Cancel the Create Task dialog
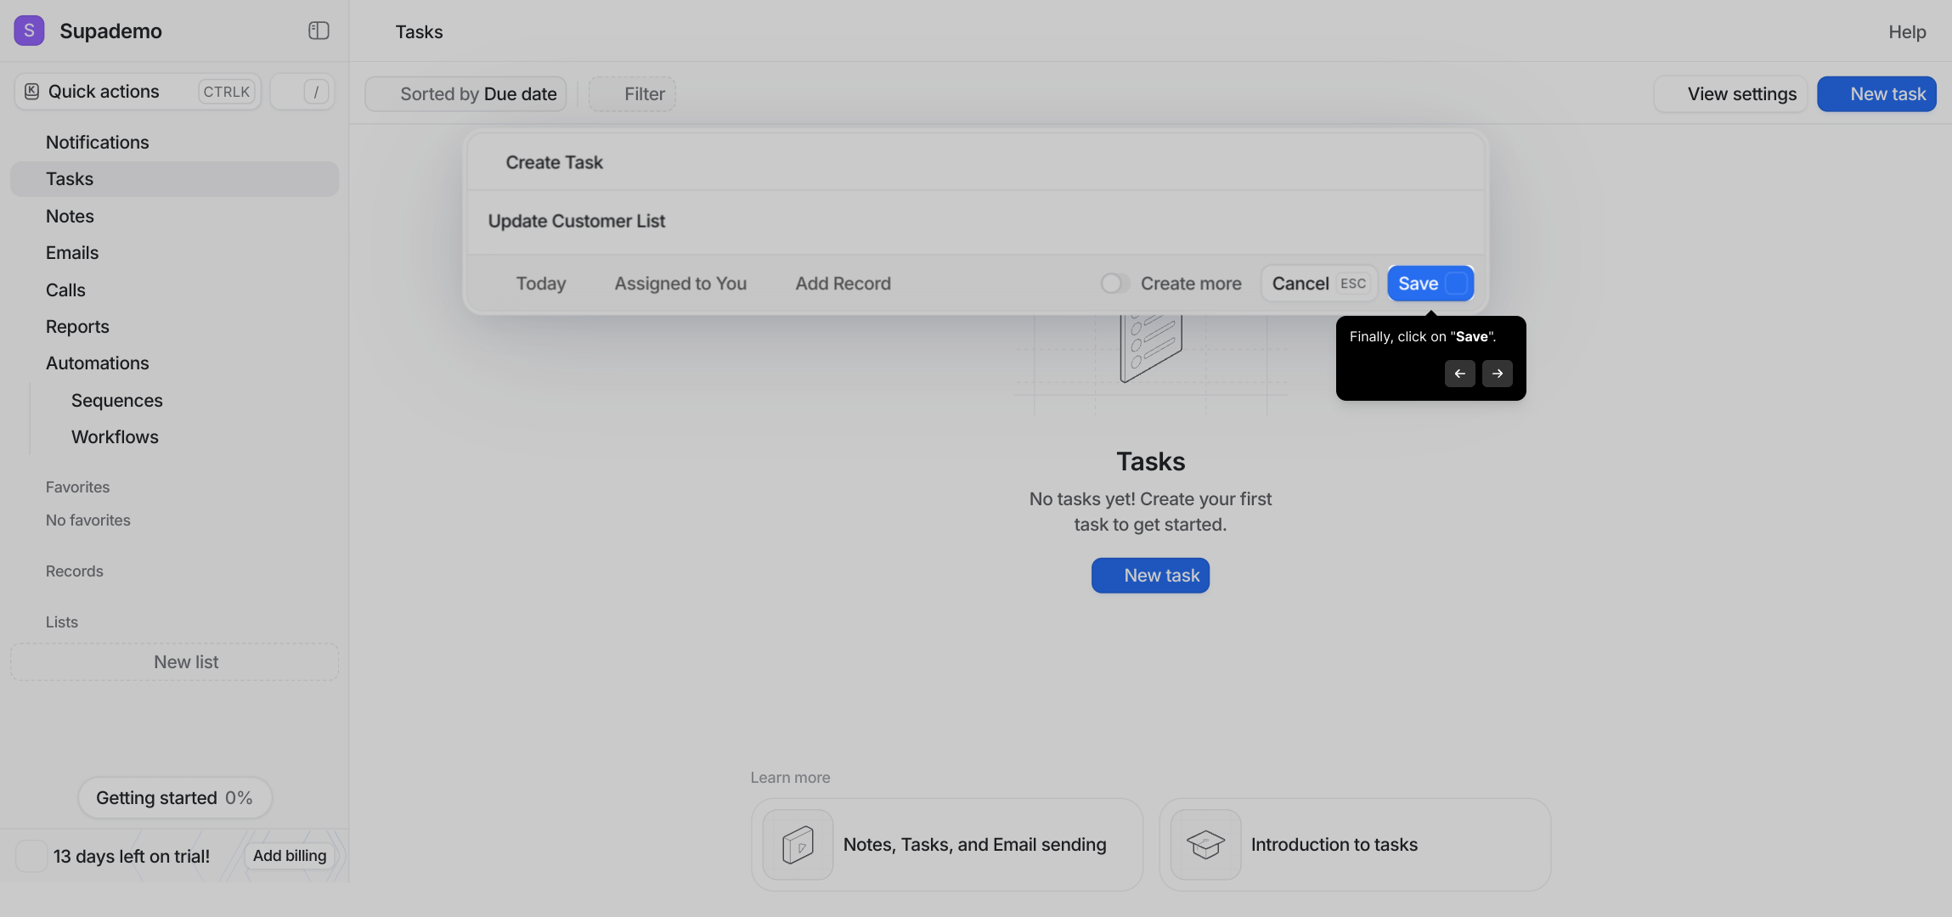Viewport: 1952px width, 917px height. tap(1318, 284)
